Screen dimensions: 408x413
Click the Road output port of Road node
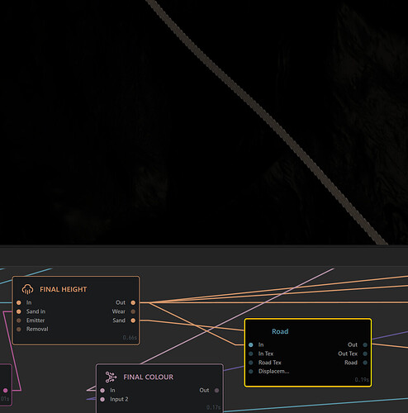(365, 363)
